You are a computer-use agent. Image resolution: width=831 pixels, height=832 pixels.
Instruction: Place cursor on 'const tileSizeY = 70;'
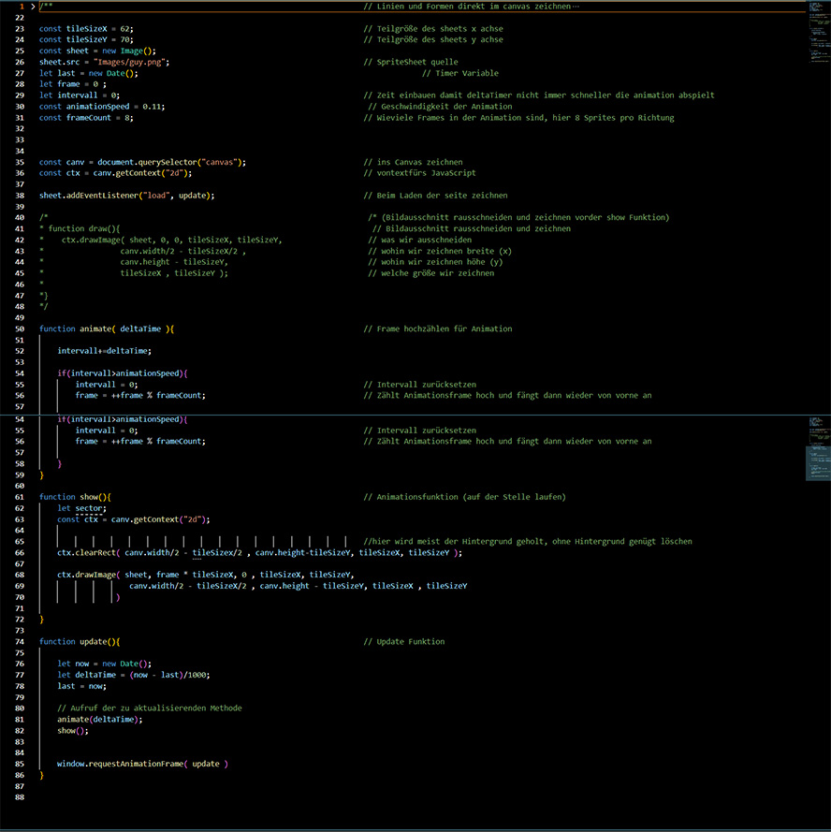click(86, 40)
